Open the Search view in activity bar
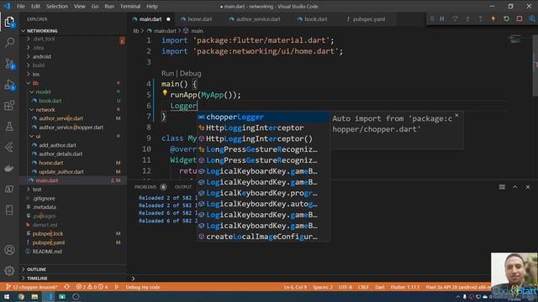The width and height of the screenshot is (538, 302). [9, 43]
